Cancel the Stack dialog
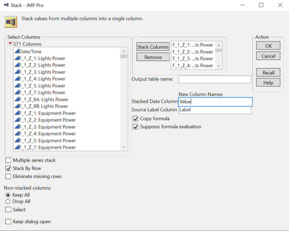289x231 pixels. (x=268, y=56)
